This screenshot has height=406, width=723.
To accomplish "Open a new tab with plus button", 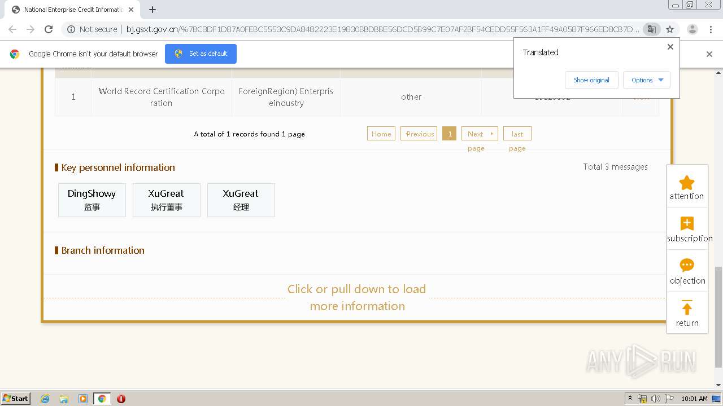I will [x=153, y=10].
